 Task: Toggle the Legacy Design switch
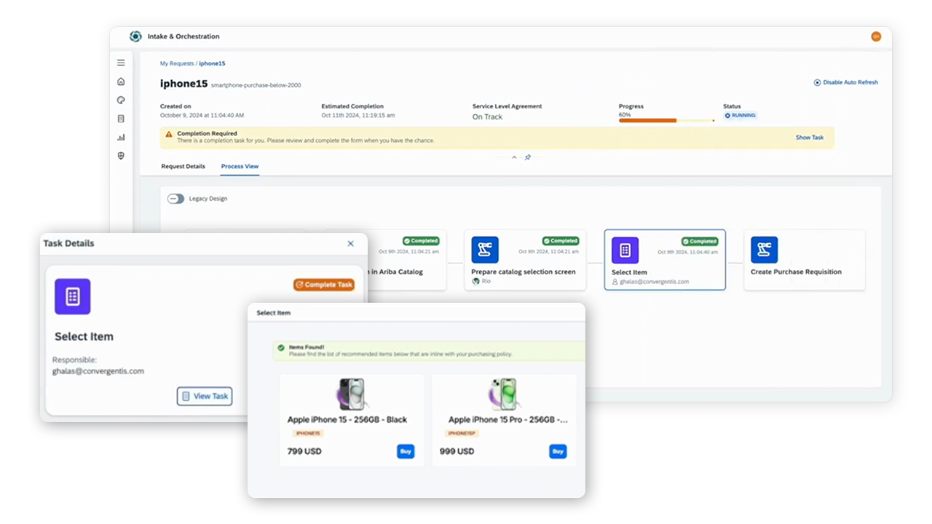175,199
